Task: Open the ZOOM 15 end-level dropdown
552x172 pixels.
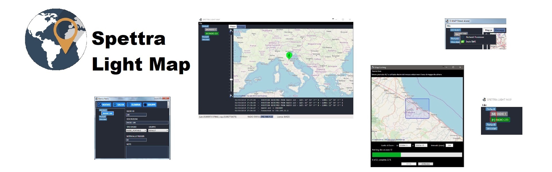Action: click(421, 145)
